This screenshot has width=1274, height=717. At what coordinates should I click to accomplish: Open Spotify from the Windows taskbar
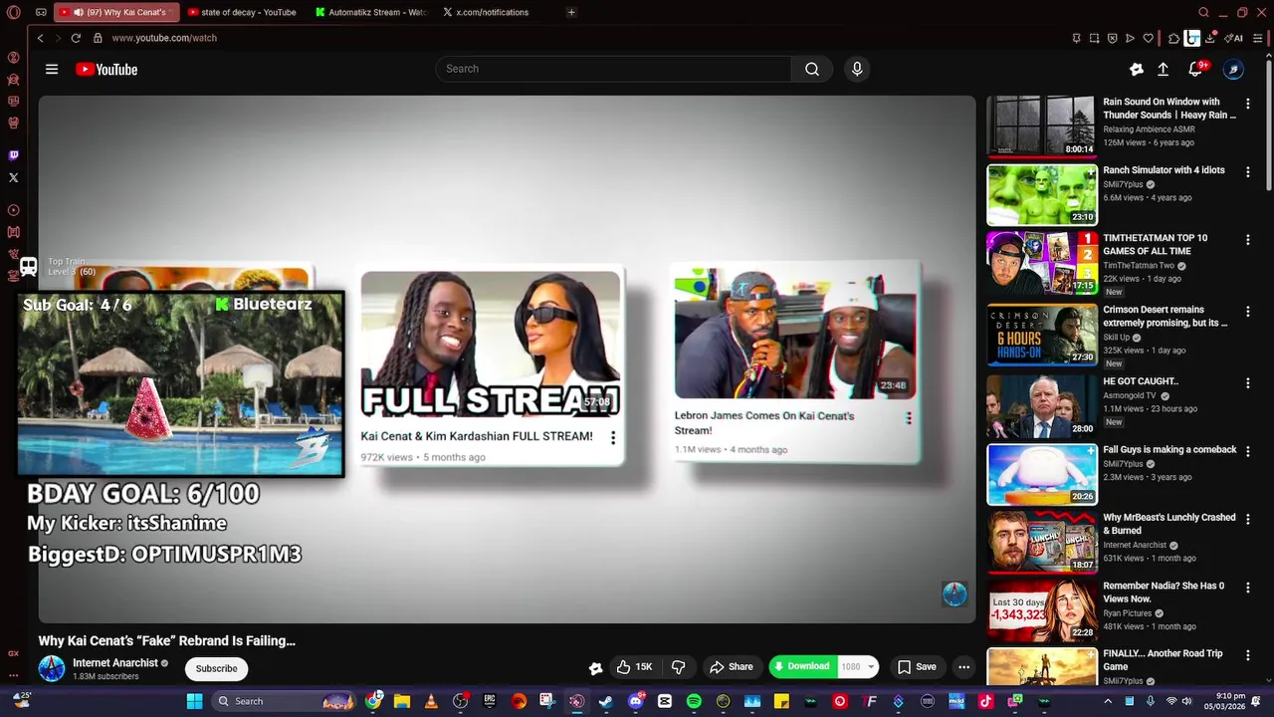(x=694, y=701)
